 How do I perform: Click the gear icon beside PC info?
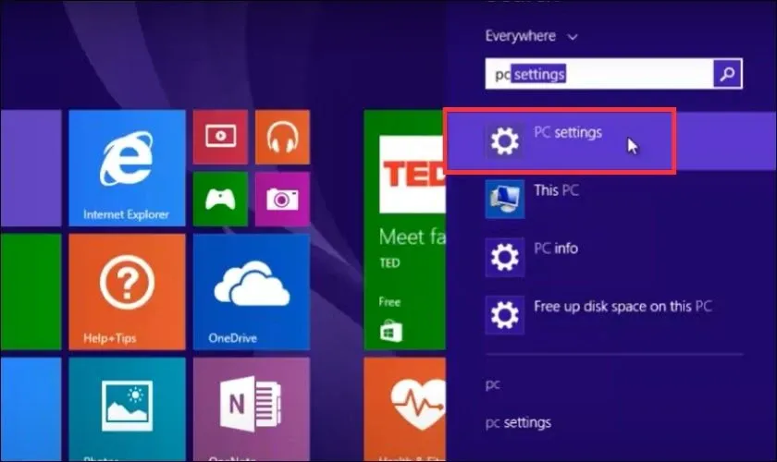click(x=504, y=257)
